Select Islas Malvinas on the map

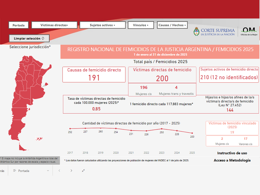pos(39,138)
